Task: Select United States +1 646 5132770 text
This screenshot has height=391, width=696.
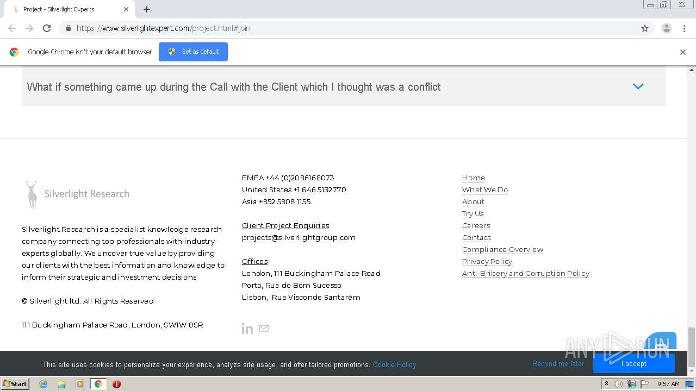Action: click(294, 190)
